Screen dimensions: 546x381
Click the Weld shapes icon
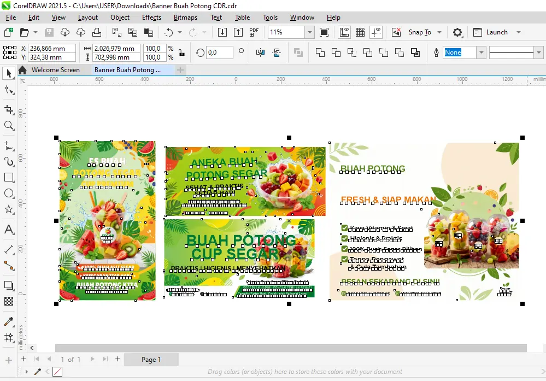(320, 52)
